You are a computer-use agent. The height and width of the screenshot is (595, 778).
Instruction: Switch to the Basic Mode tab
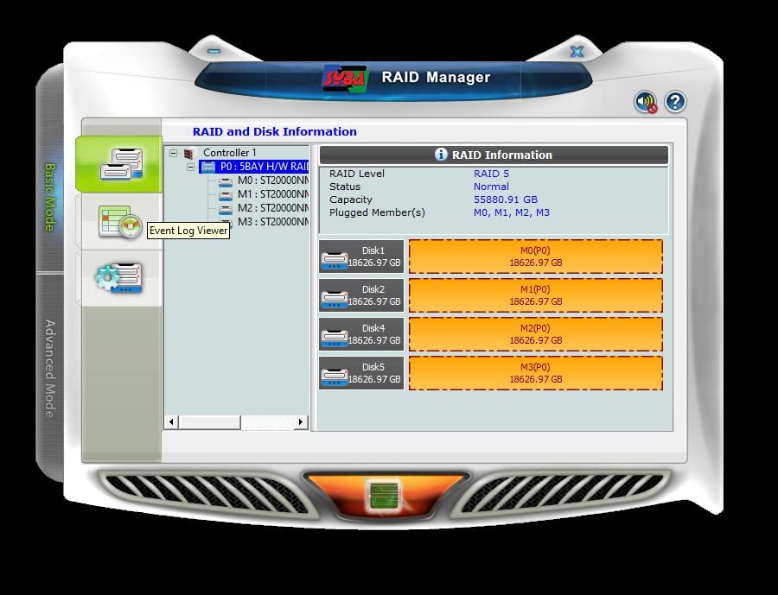[x=50, y=198]
